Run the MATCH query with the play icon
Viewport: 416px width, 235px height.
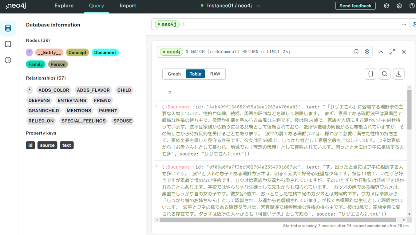[x=367, y=52]
